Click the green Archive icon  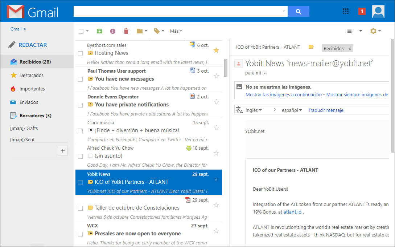(x=99, y=31)
